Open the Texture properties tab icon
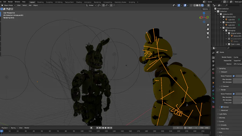The height and width of the screenshot is (136, 242). pos(213,107)
